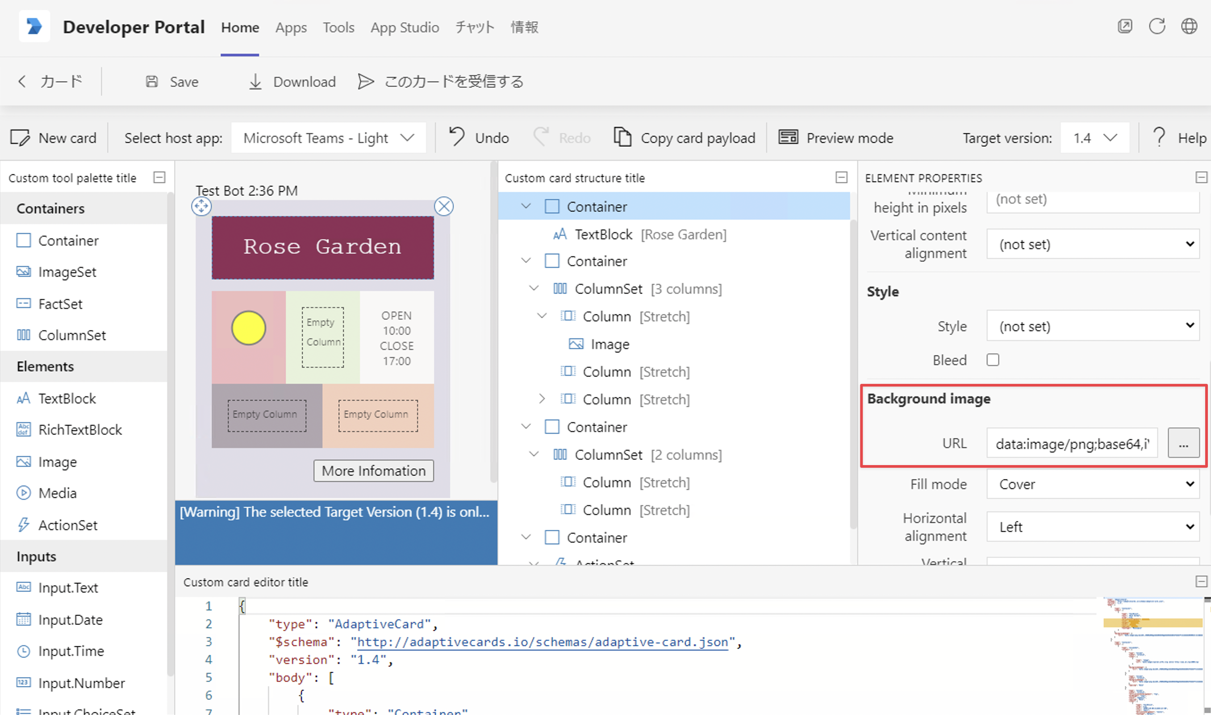Open the adaptivecards.io schema link
1211x715 pixels.
[543, 642]
